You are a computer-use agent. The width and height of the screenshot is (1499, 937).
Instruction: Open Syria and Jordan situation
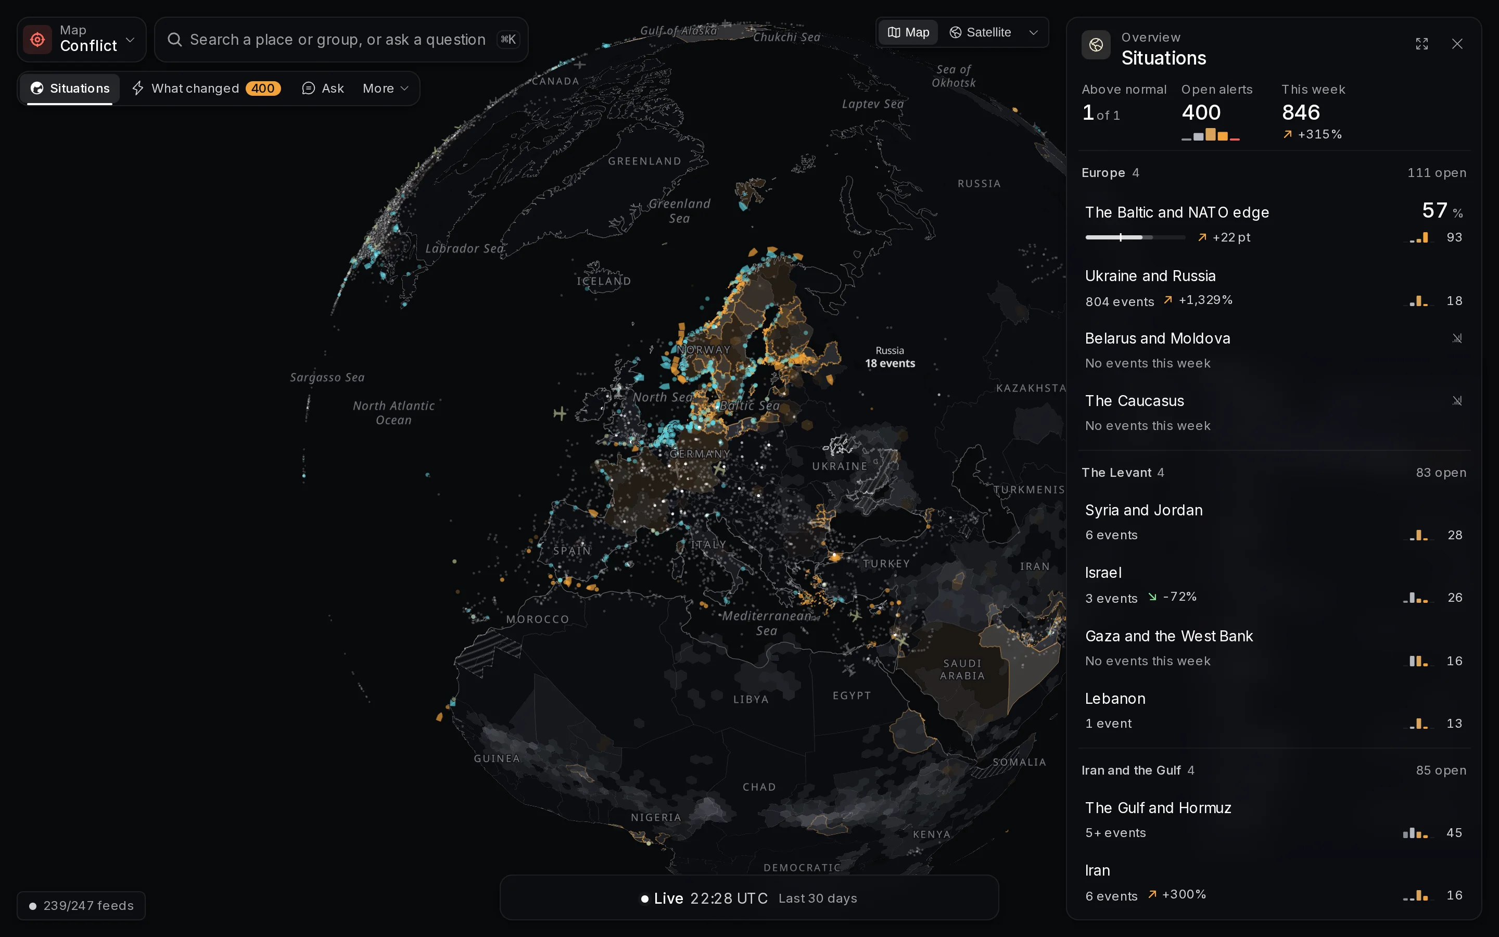click(x=1274, y=522)
